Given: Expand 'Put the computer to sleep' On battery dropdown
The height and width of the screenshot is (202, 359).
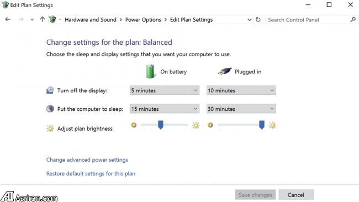Looking at the screenshot, I should 165,109.
